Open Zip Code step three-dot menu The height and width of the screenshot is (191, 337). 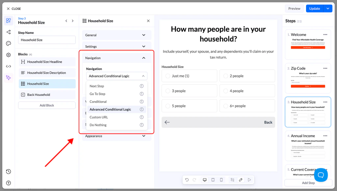coord(325,68)
